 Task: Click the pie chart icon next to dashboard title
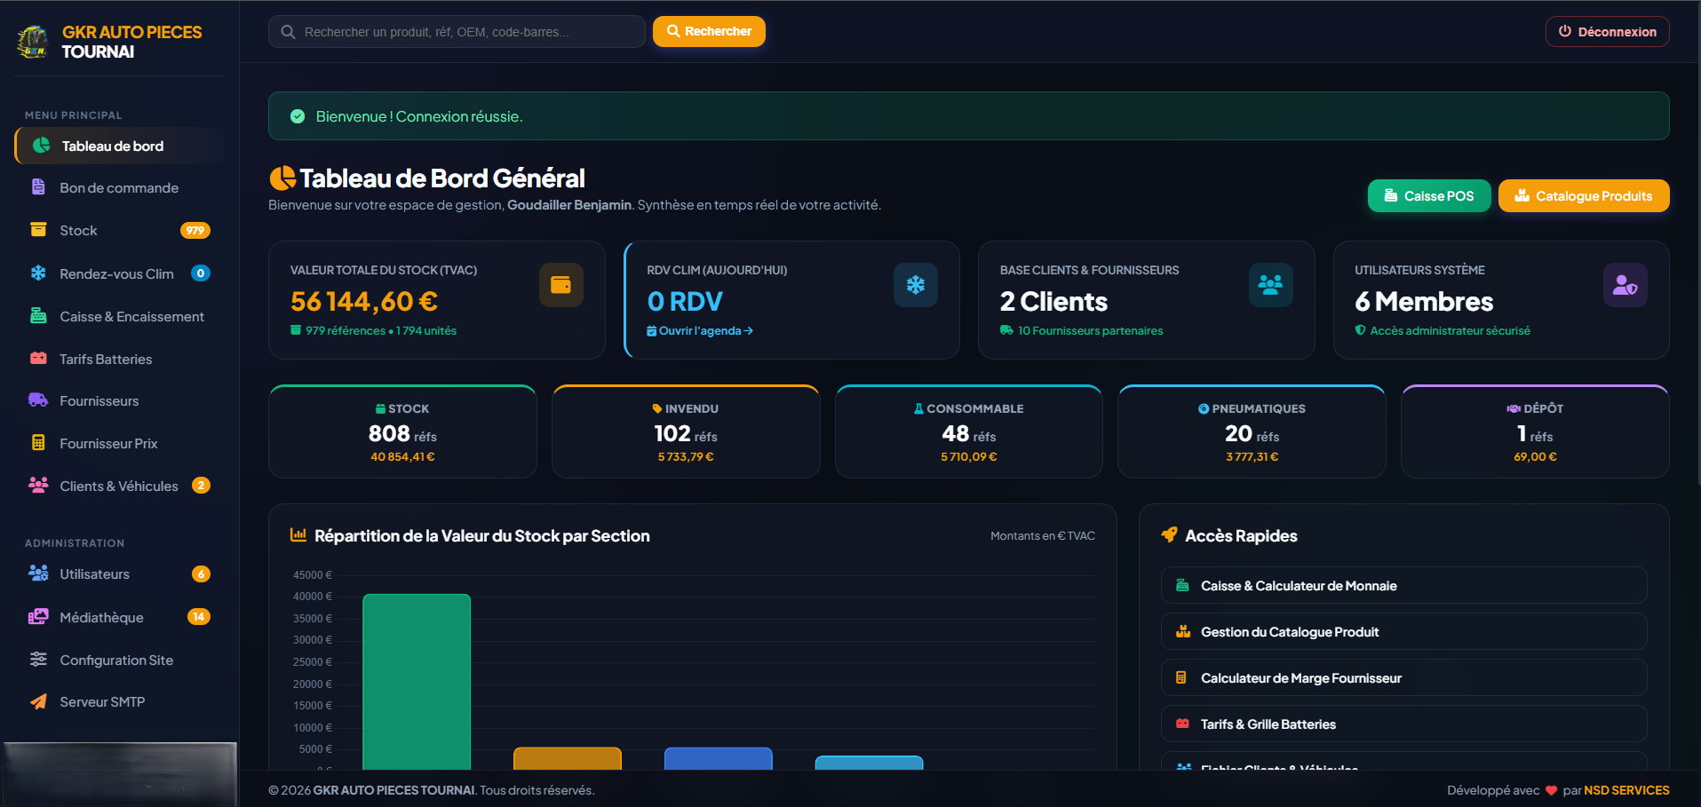click(x=282, y=178)
